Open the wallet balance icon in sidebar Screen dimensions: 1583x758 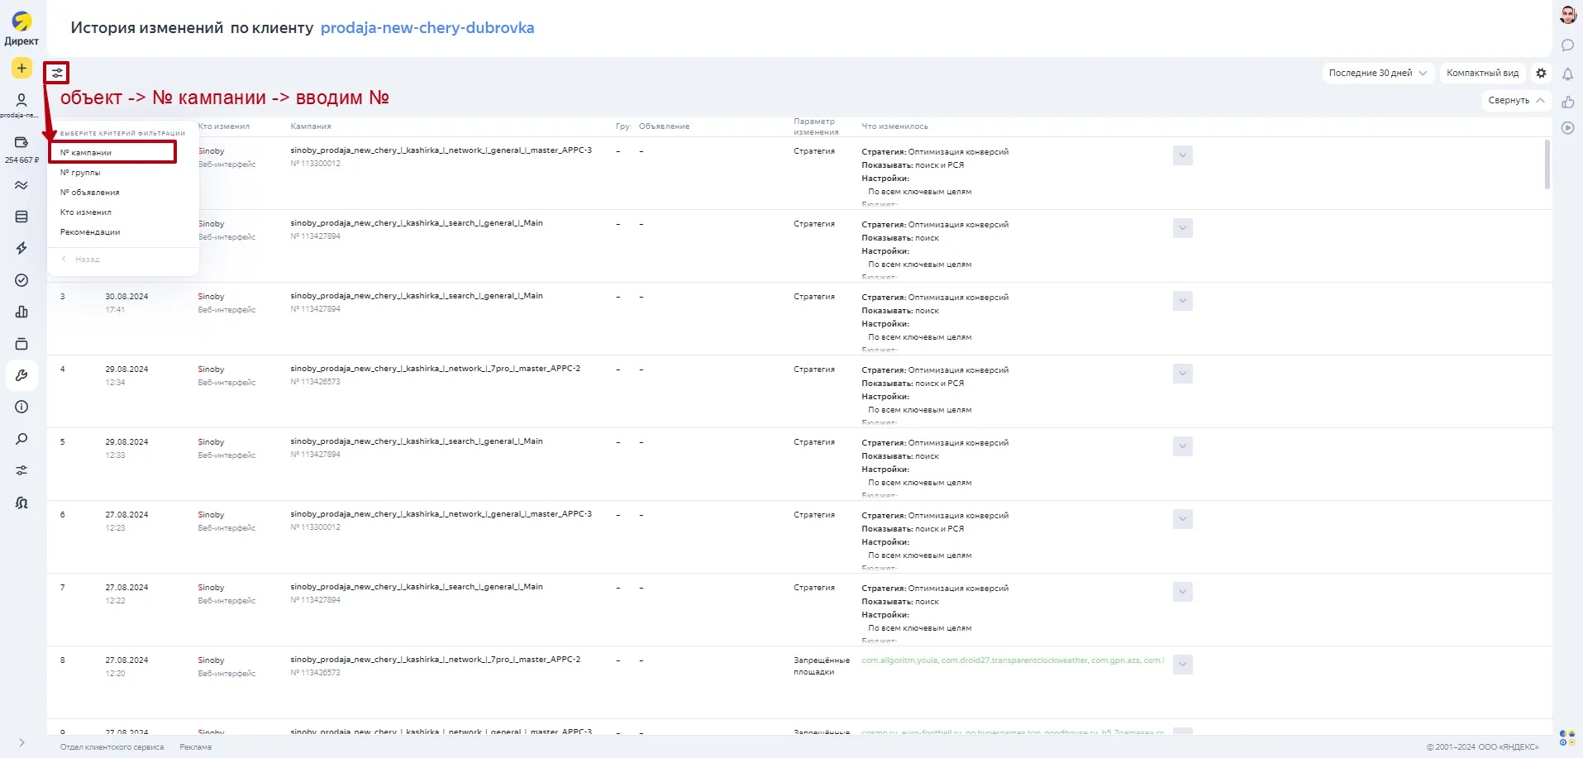(x=21, y=143)
